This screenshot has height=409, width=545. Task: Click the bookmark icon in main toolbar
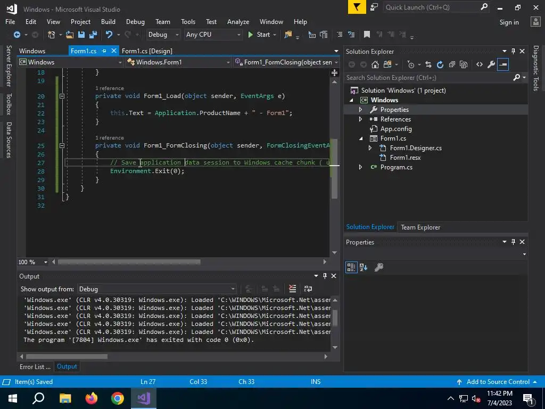click(367, 35)
